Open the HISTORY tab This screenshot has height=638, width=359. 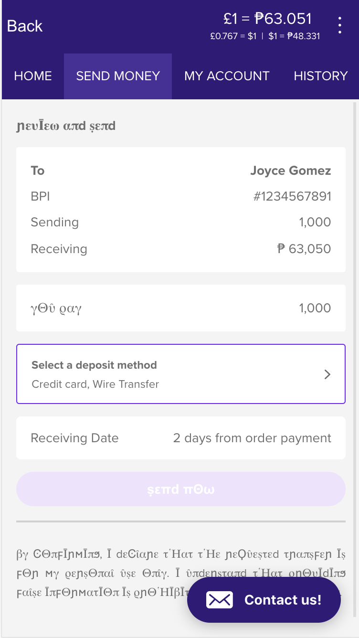coord(320,76)
